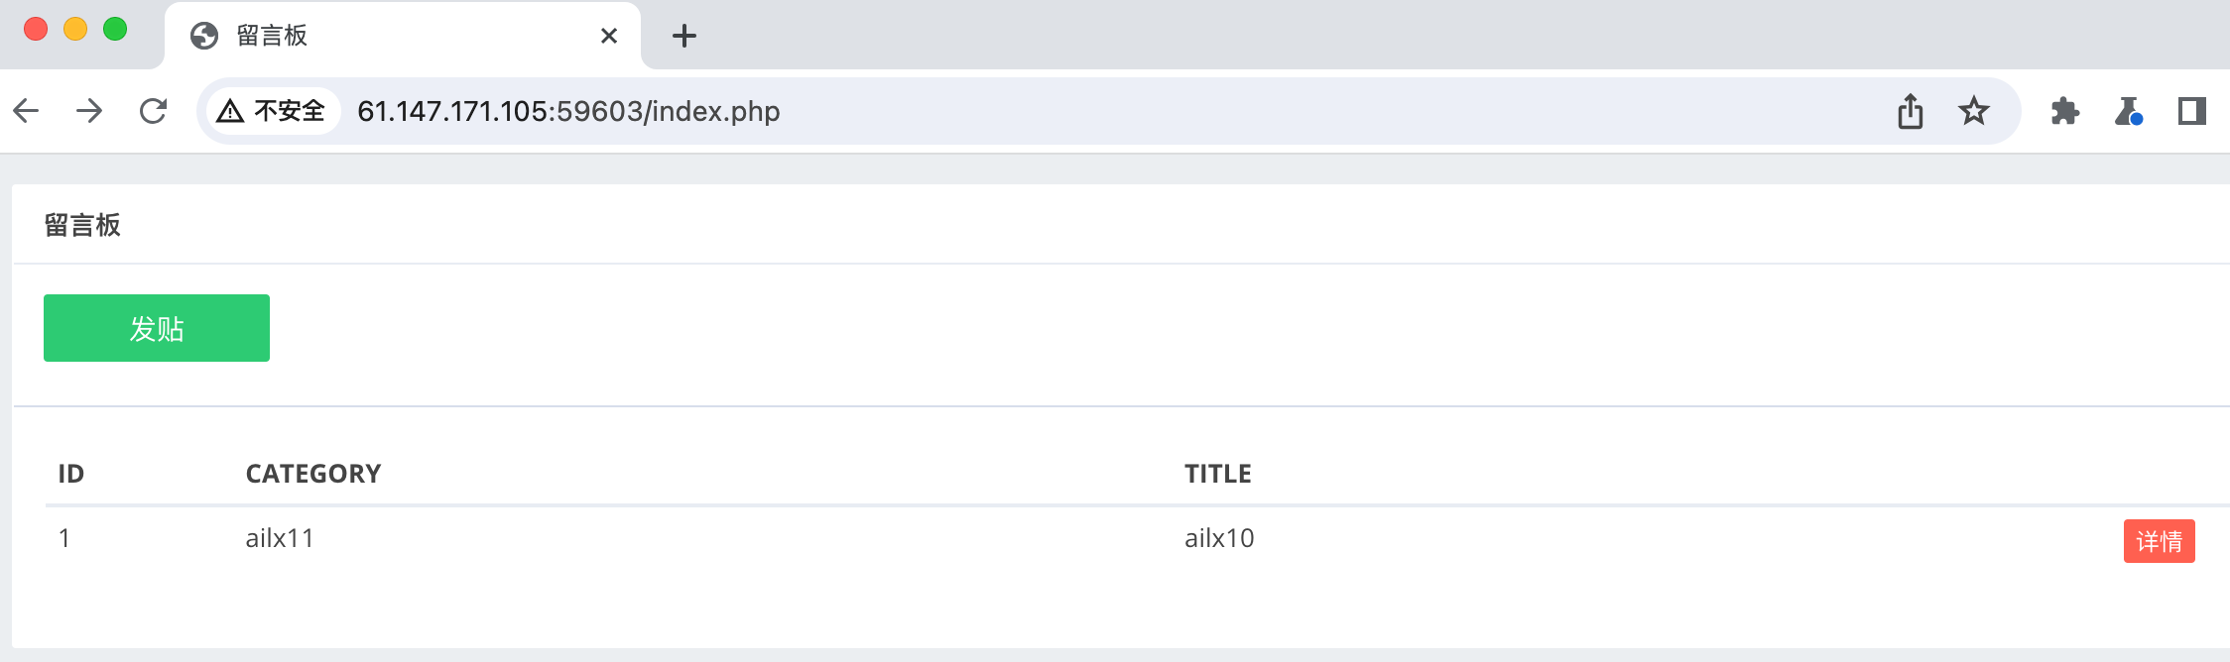Click the share page icon
The width and height of the screenshot is (2230, 662).
click(x=1910, y=111)
